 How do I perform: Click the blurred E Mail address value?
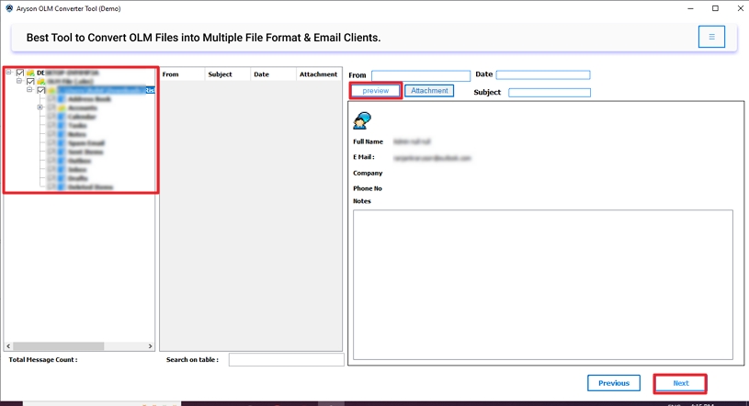(432, 158)
